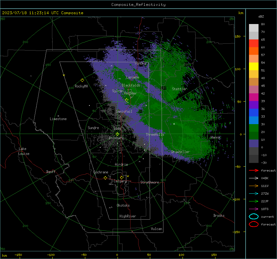Screen dimensions: 277x259
Task: Click the cyan current ellipse icon
Action: click(x=254, y=217)
